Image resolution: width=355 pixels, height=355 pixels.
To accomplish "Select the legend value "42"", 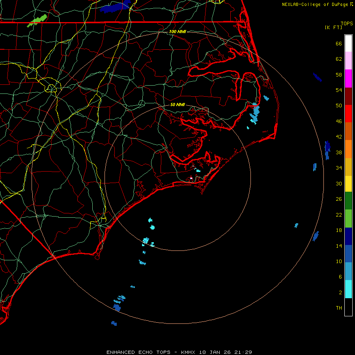I will pyautogui.click(x=339, y=137).
